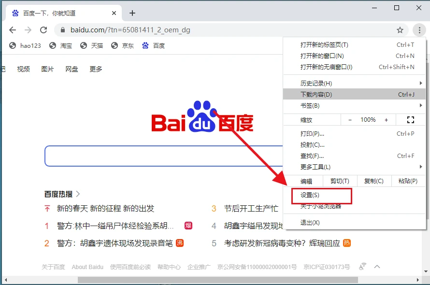Open the 网盘 navigation link
This screenshot has height=285, width=430.
(x=72, y=69)
